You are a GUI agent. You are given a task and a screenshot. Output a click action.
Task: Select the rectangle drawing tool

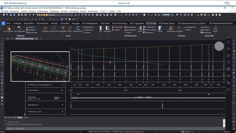click(25, 19)
